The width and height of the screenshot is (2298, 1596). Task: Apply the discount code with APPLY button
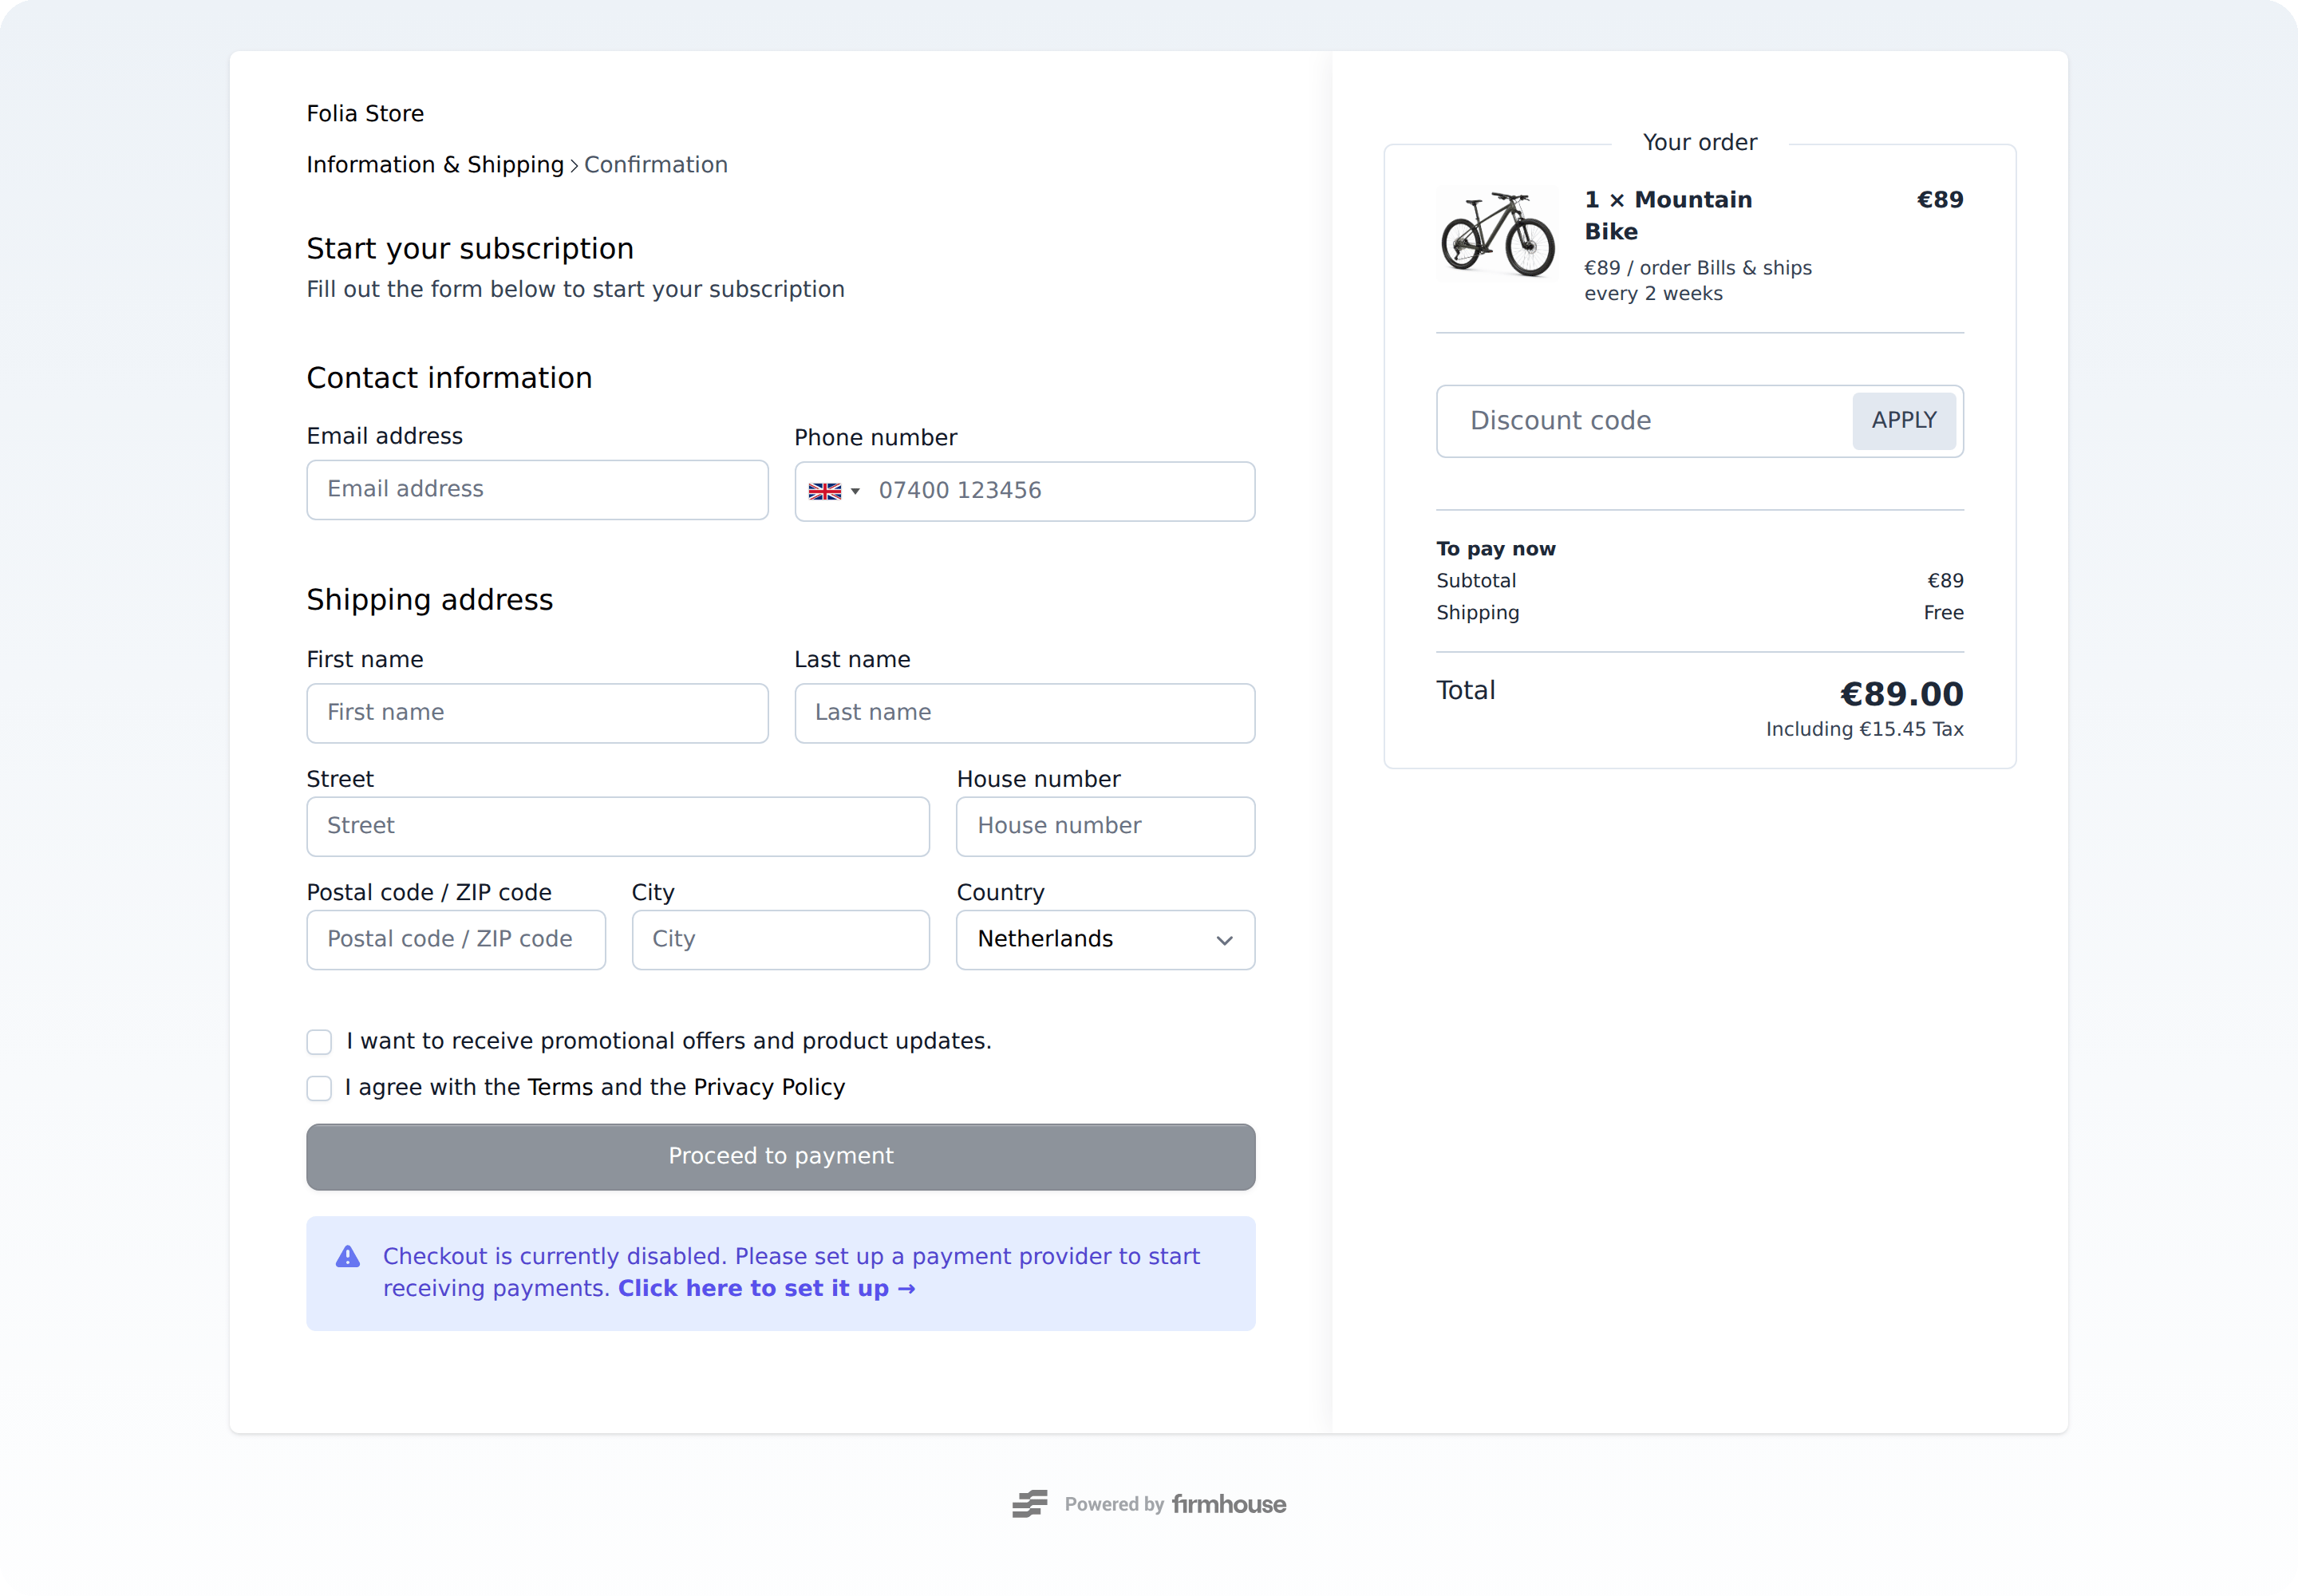pyautogui.click(x=1903, y=421)
